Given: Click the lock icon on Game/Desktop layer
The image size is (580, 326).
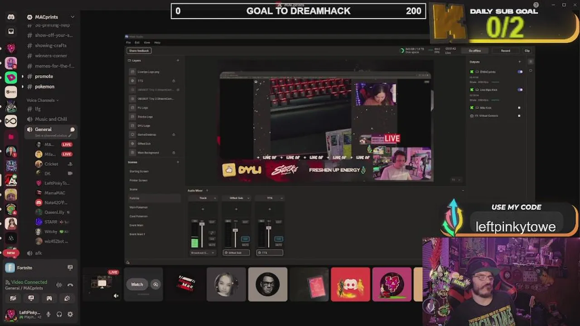Looking at the screenshot, I should tap(174, 134).
